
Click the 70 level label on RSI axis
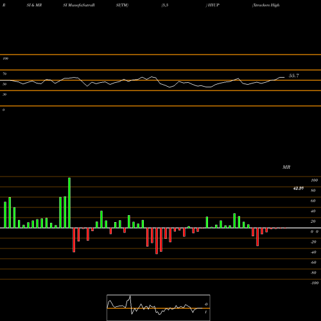[x=4, y=74]
